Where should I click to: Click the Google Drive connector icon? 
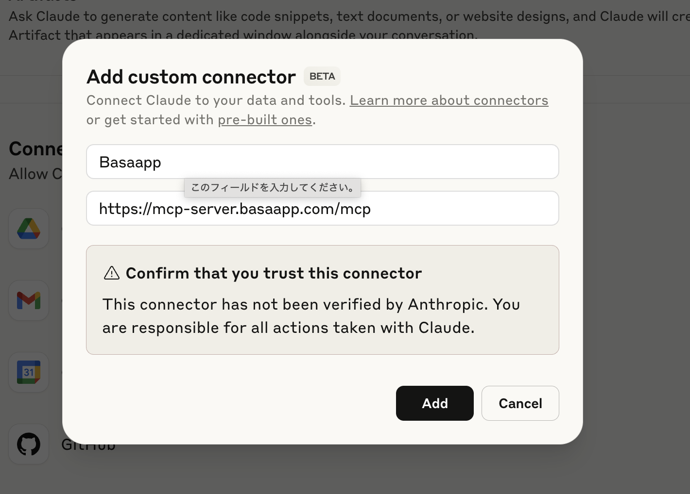[x=29, y=229]
